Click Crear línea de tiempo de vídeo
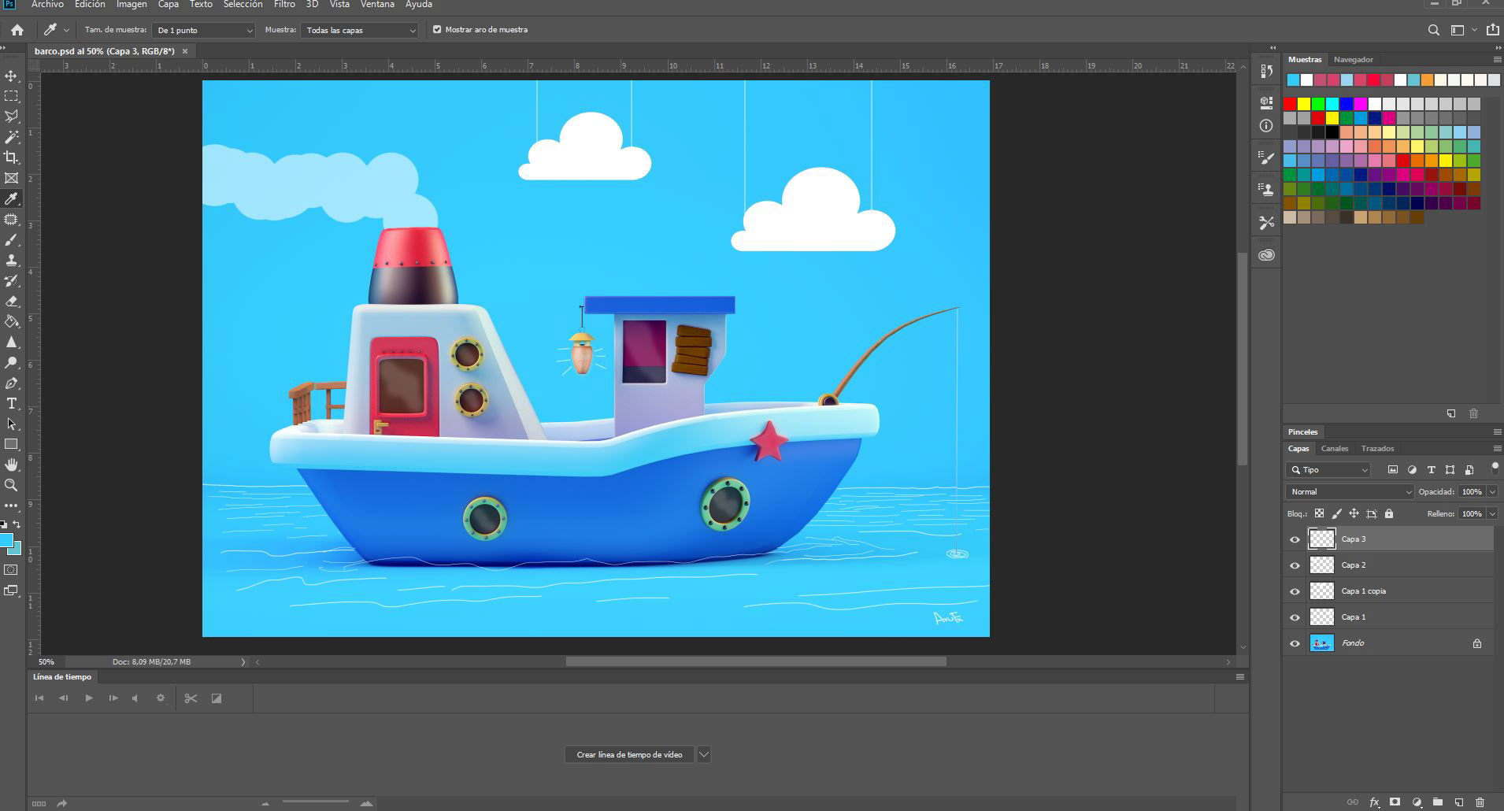This screenshot has width=1504, height=811. tap(629, 754)
